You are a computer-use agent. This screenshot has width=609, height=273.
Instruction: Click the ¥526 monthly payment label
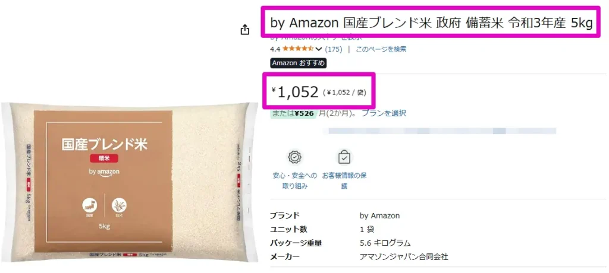point(304,113)
